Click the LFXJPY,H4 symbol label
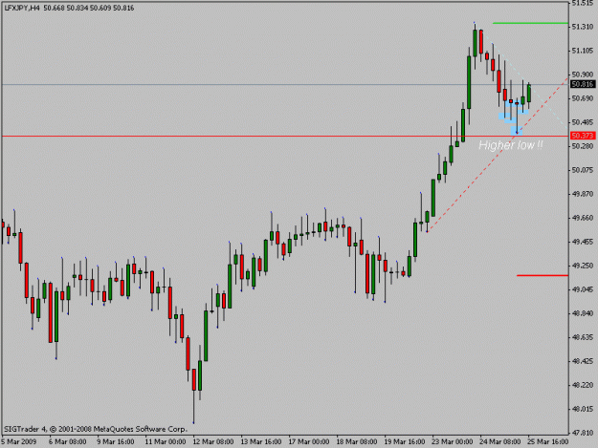 22,8
